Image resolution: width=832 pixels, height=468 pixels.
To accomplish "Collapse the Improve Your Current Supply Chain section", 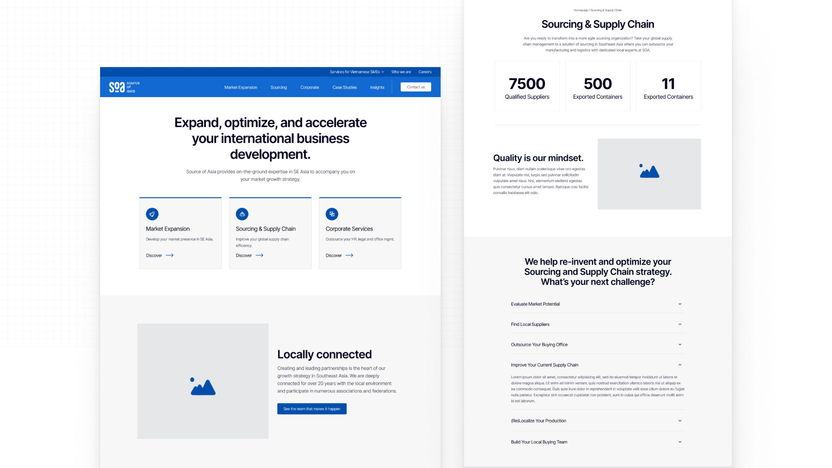I will [681, 364].
